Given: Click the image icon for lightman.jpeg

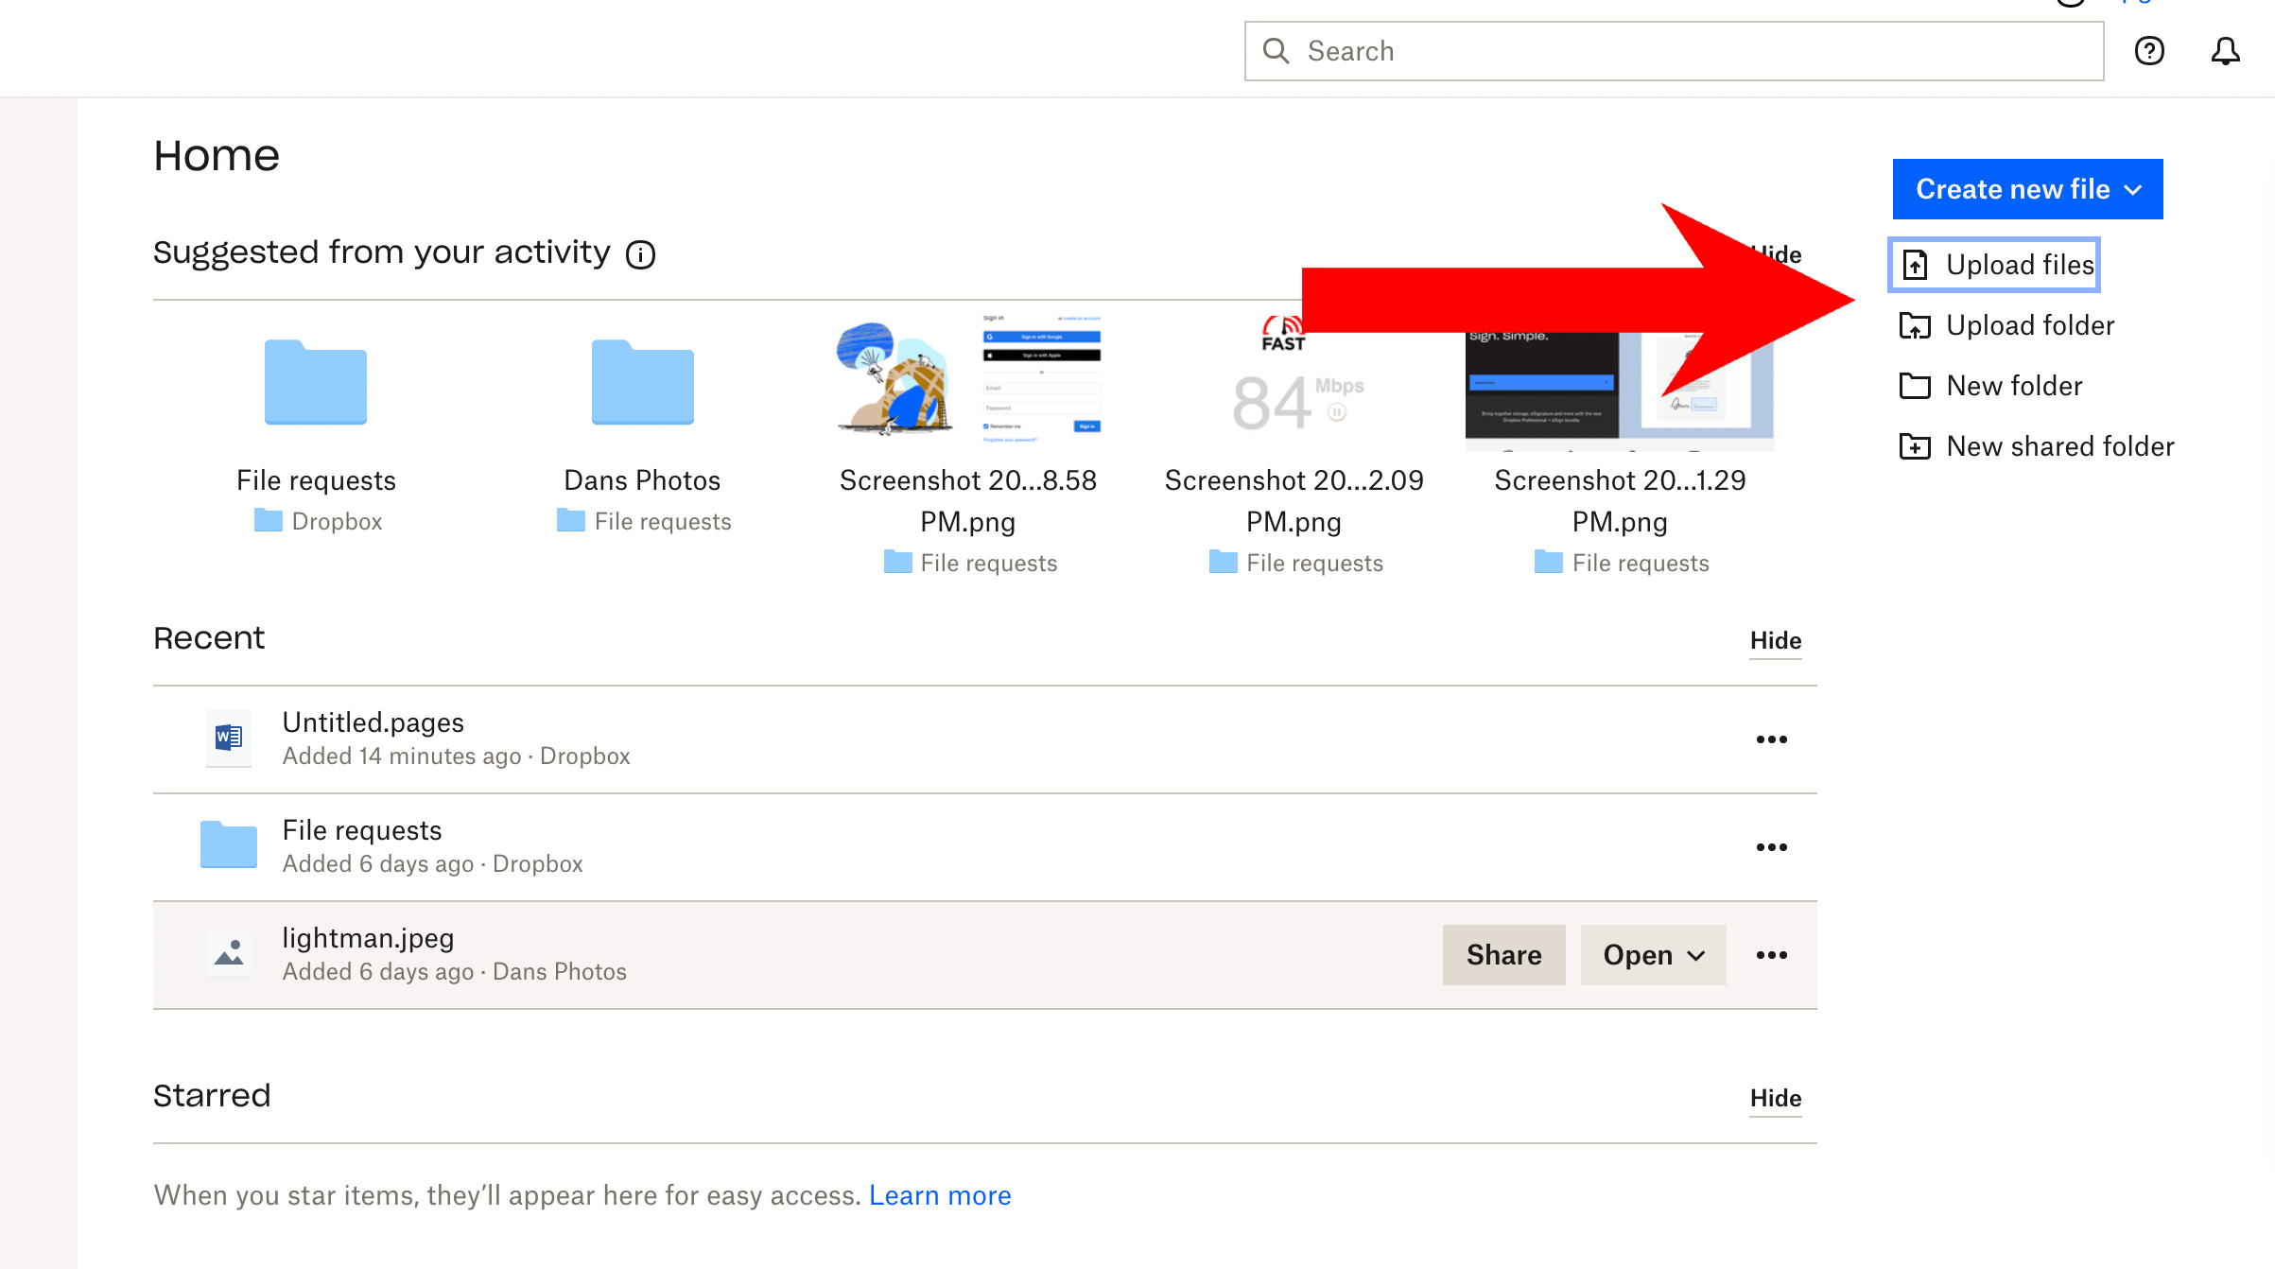Looking at the screenshot, I should pyautogui.click(x=229, y=953).
